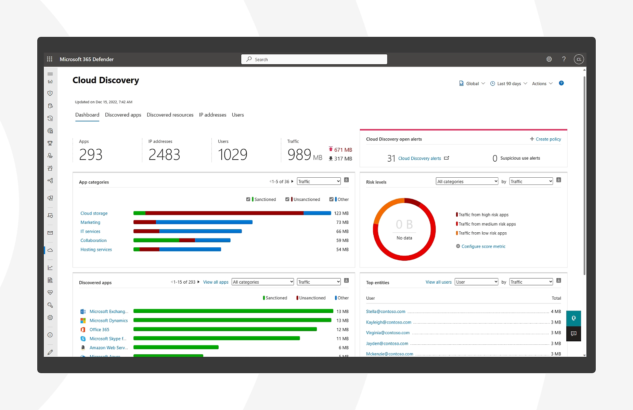Screen dimensions: 633x410
Task: Click the help question mark in header
Action: tap(564, 59)
